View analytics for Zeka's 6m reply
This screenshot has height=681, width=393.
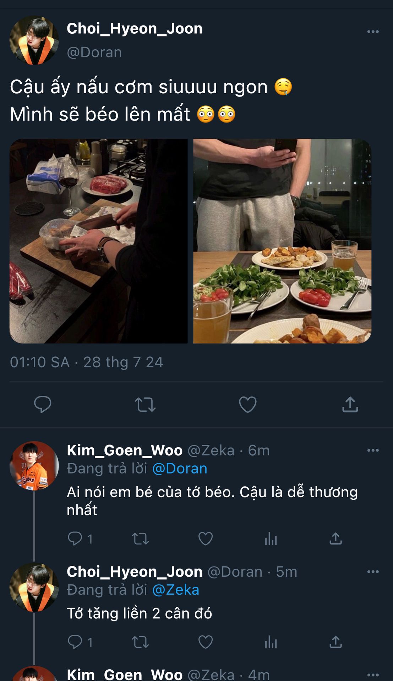(x=271, y=539)
